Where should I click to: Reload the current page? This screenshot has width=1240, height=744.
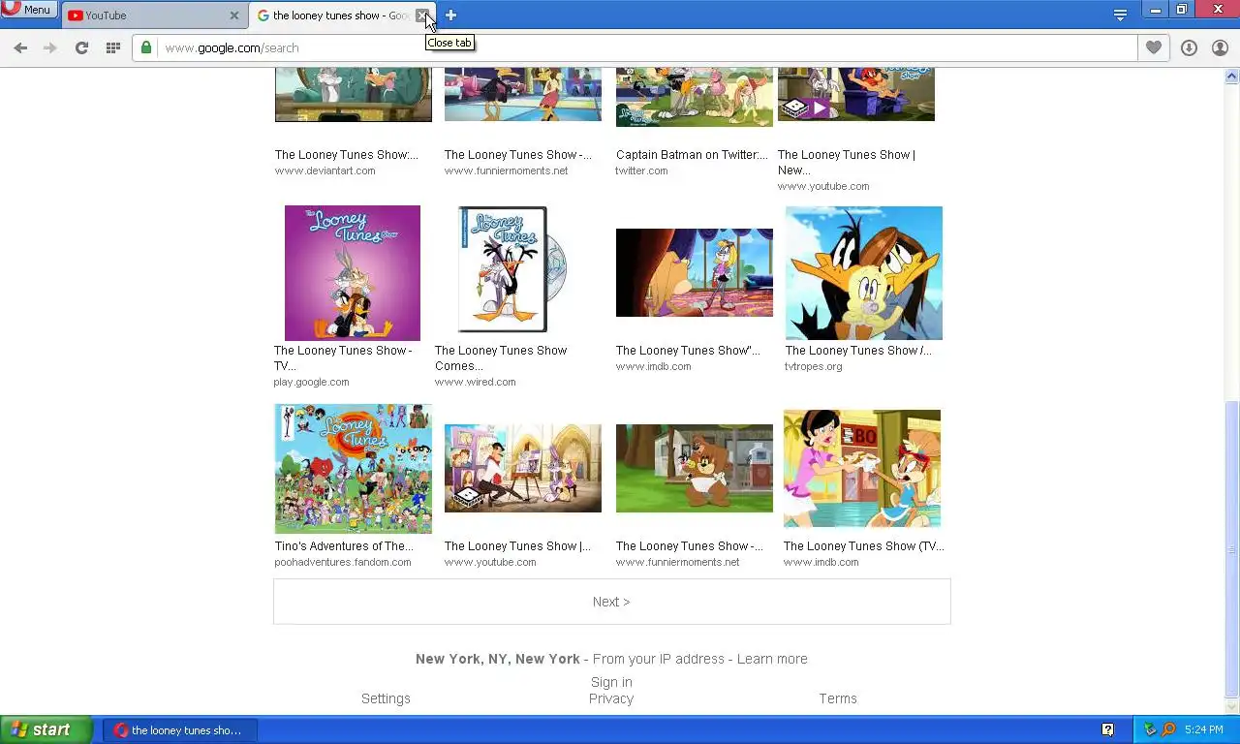point(81,47)
